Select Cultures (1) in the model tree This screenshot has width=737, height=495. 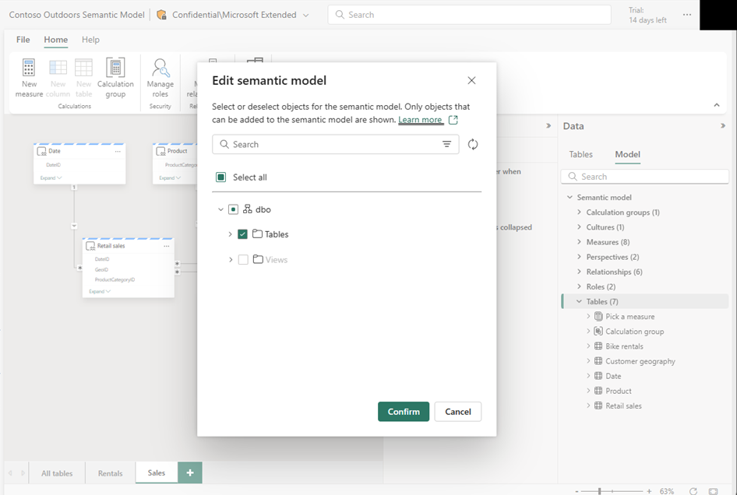pyautogui.click(x=605, y=226)
